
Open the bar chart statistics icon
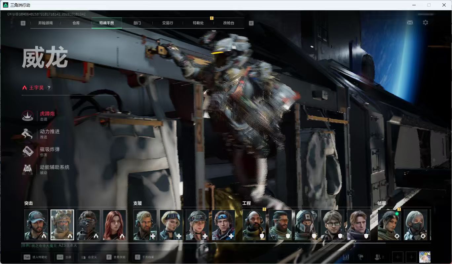346,257
